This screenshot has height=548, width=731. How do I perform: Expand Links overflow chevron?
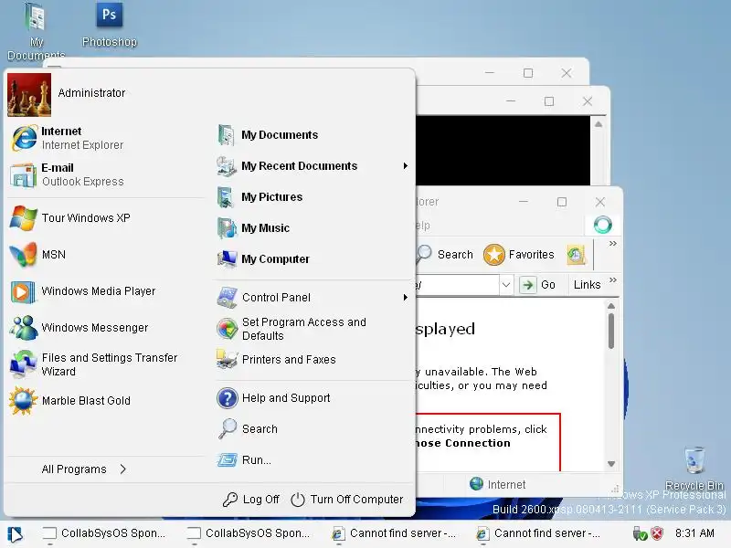[x=612, y=279]
